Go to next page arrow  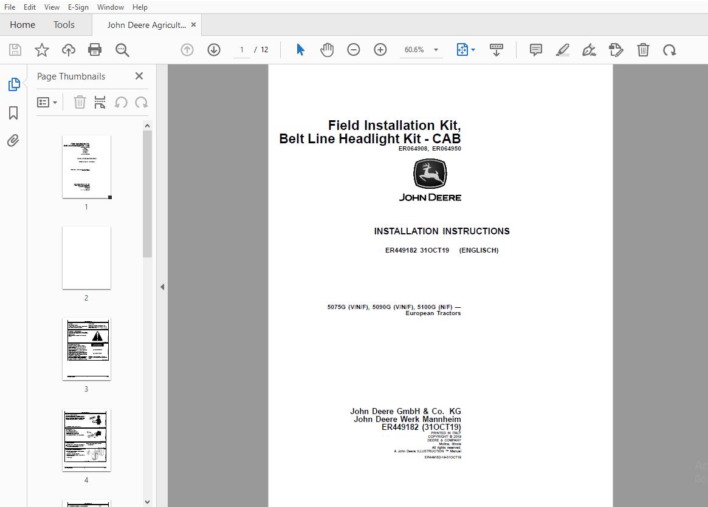[x=213, y=50]
